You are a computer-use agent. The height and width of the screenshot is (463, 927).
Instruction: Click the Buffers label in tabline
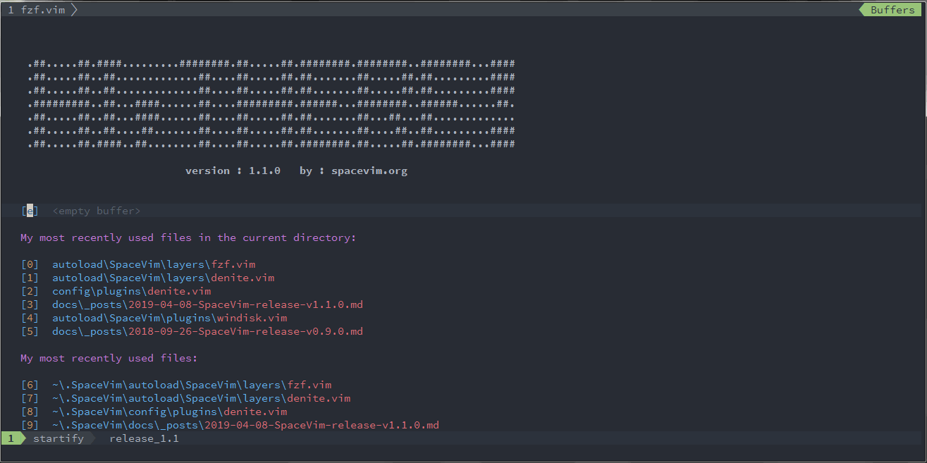[x=892, y=10]
